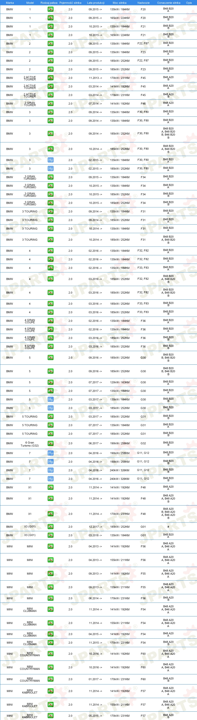Click the 07.2014 -> production date cell
197x720 pixels.
point(95,104)
